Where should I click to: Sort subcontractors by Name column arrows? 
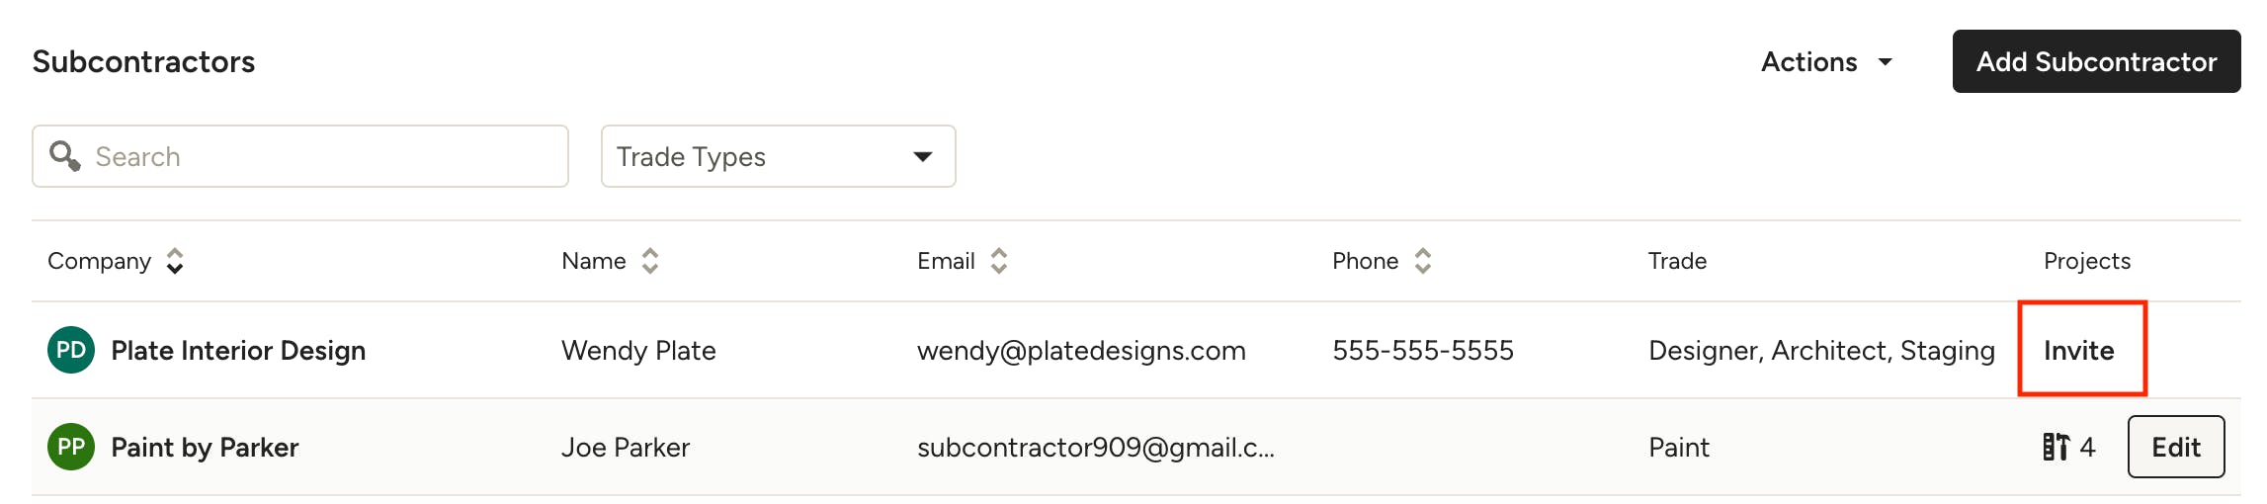point(649,261)
